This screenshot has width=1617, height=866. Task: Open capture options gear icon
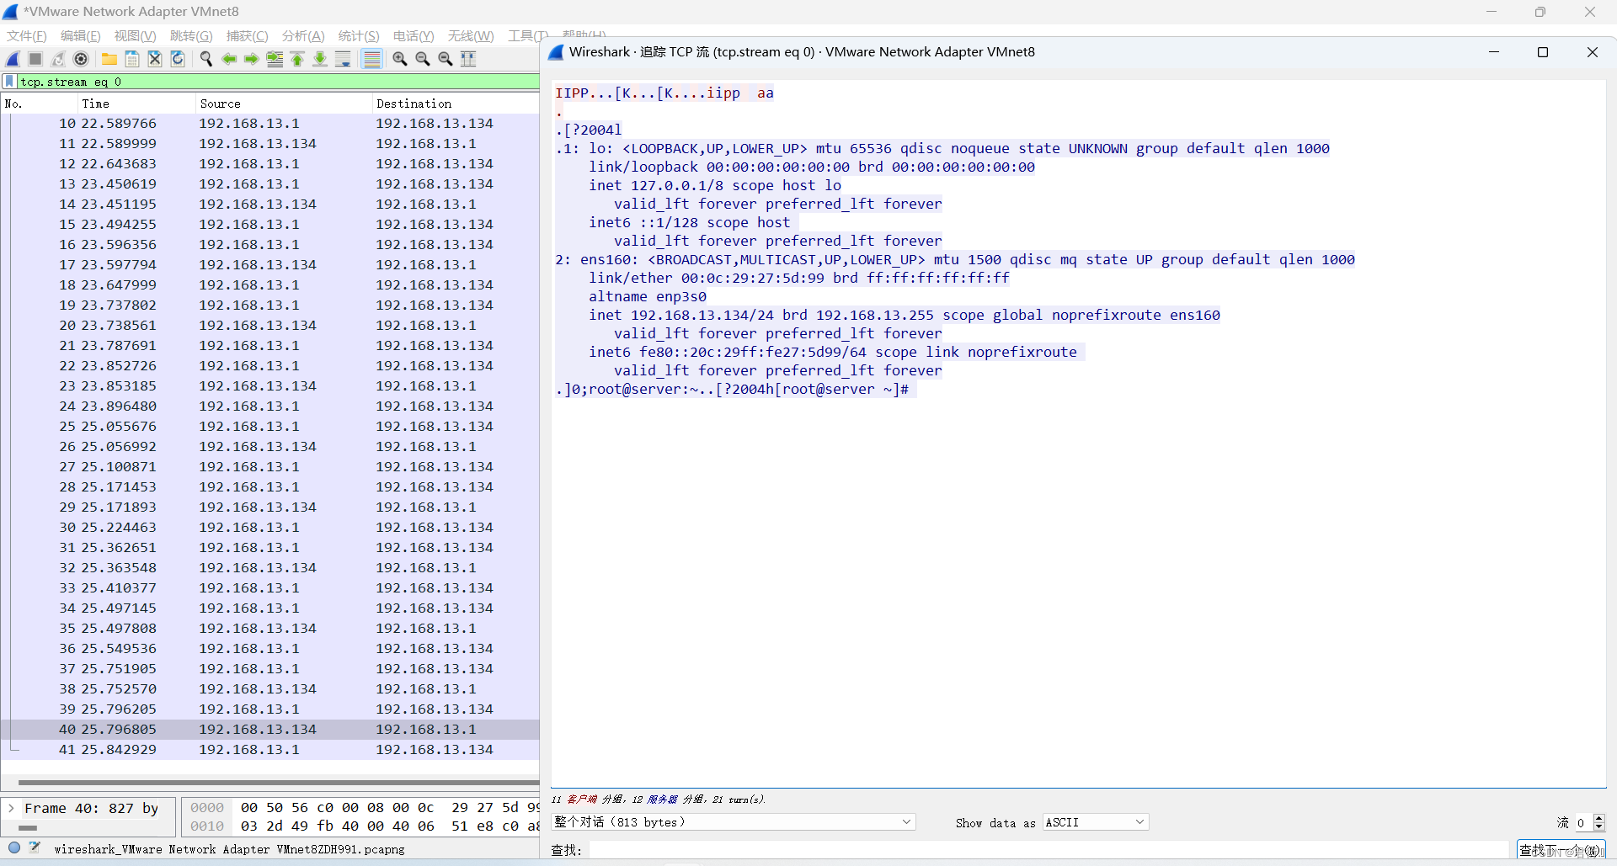click(81, 59)
